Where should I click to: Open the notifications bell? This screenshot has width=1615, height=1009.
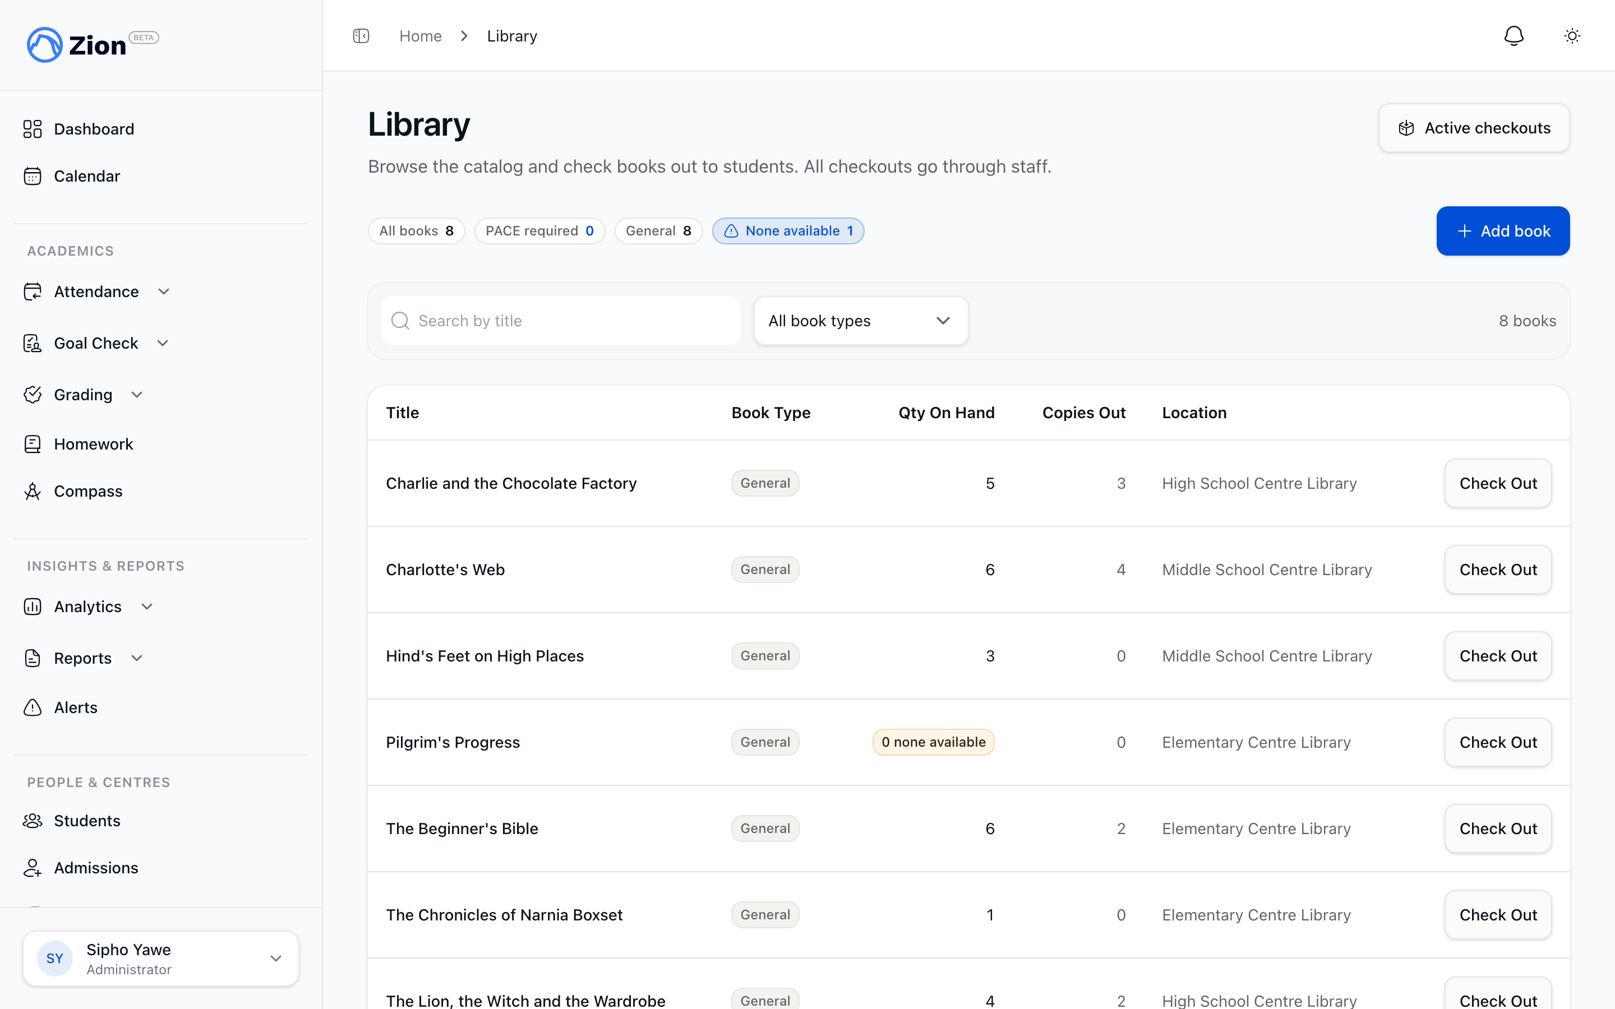(x=1514, y=36)
